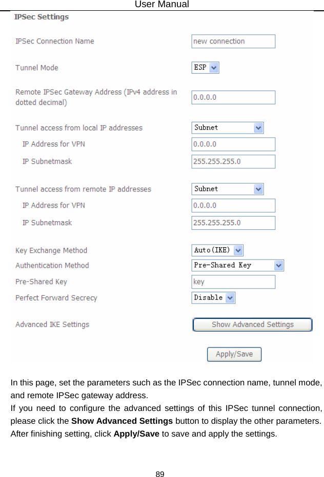Open the Authentication Method dropdown
Viewport: 324px width, 477px height.
click(x=238, y=265)
